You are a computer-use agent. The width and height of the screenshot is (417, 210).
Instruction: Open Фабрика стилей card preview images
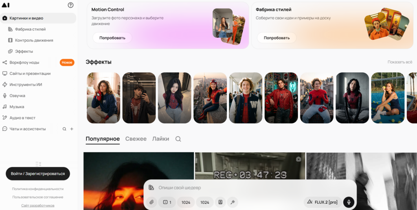point(387,24)
